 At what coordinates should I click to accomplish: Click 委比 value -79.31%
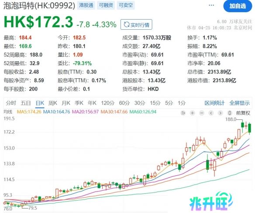(82, 63)
